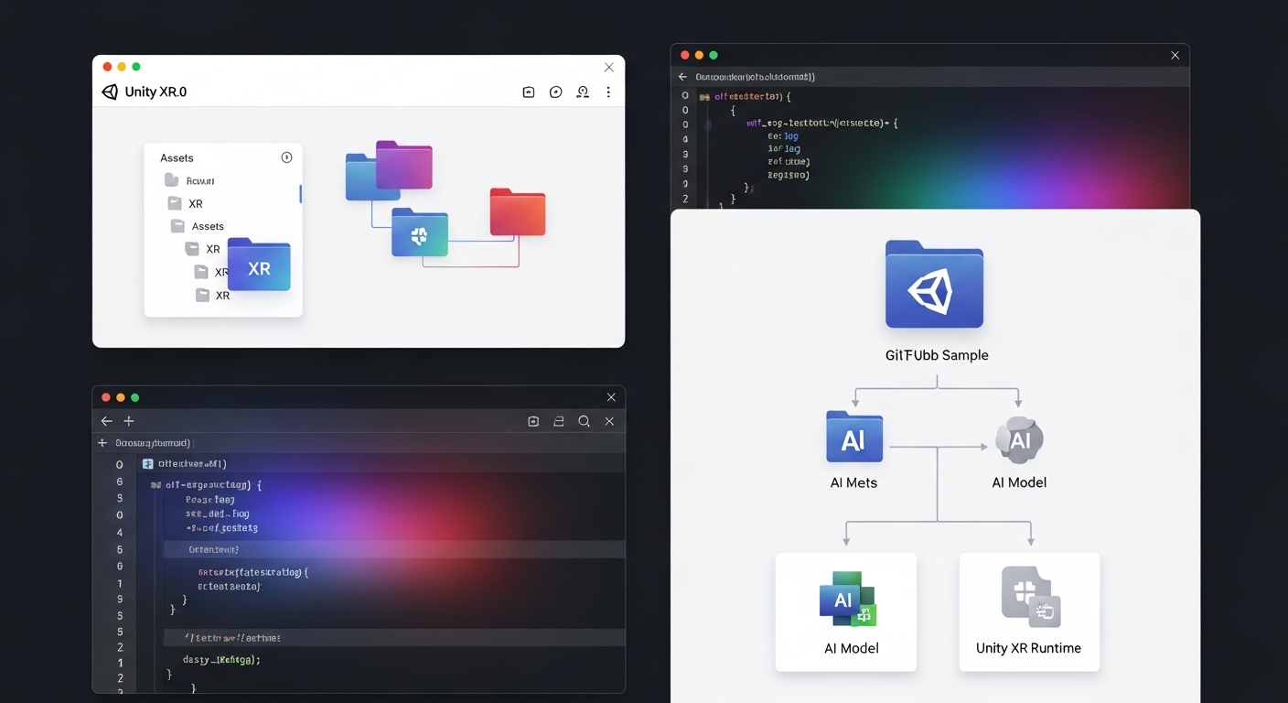Open the search magnifier in the code editor
Viewport: 1288px width, 703px height.
click(x=584, y=421)
